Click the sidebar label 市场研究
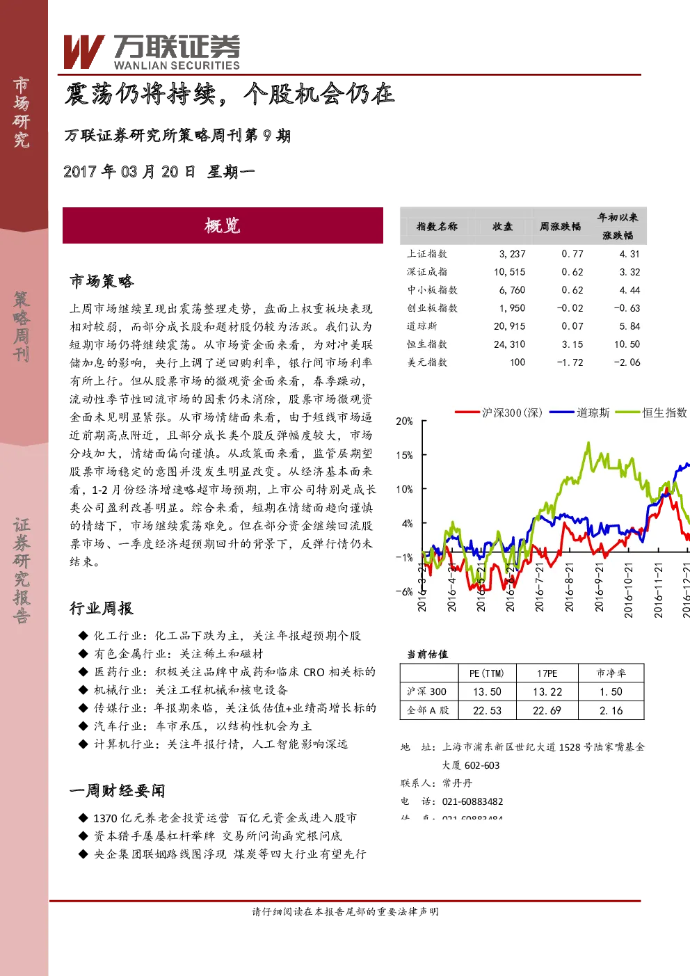690x976 pixels. [x=22, y=113]
